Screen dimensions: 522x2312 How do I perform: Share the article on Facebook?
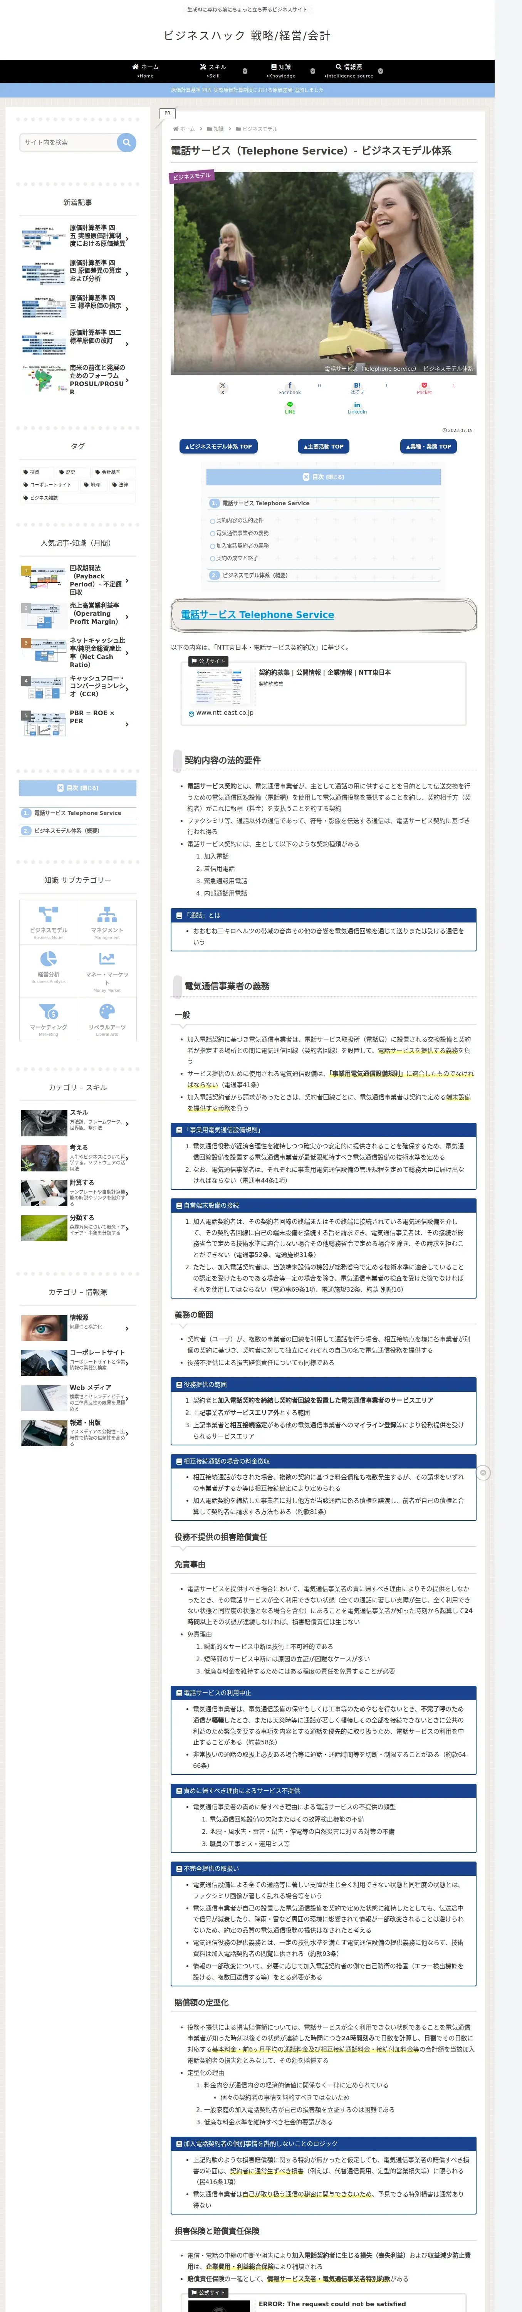point(290,388)
